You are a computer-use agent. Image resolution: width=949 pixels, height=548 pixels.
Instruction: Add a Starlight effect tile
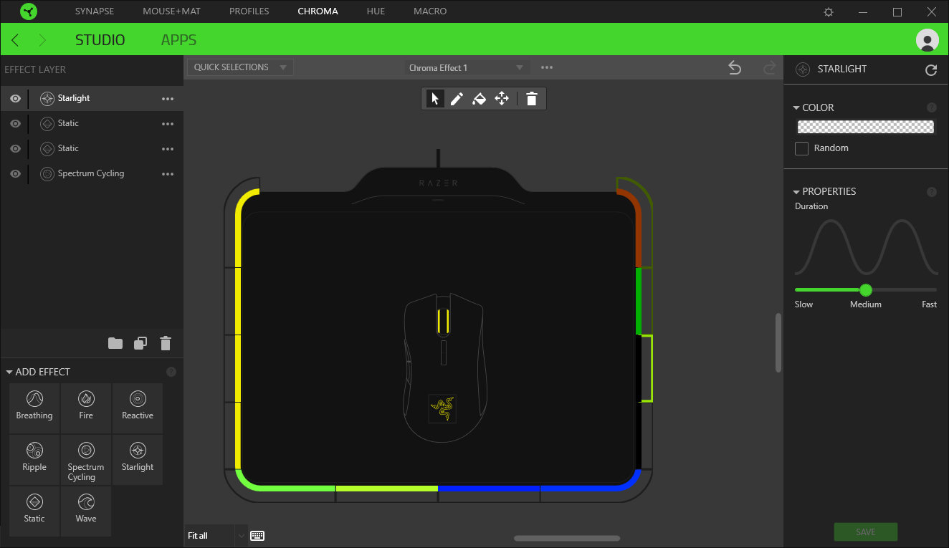pyautogui.click(x=138, y=459)
